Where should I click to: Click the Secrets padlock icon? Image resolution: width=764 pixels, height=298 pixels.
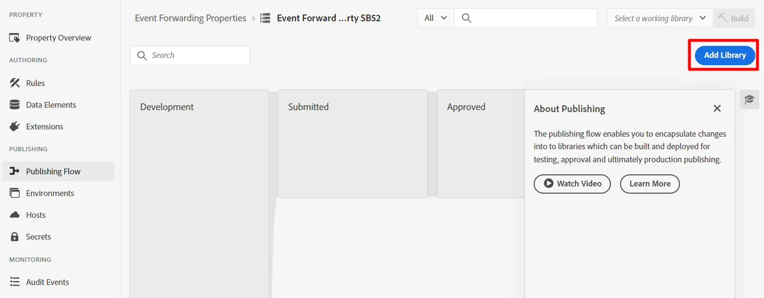click(15, 237)
